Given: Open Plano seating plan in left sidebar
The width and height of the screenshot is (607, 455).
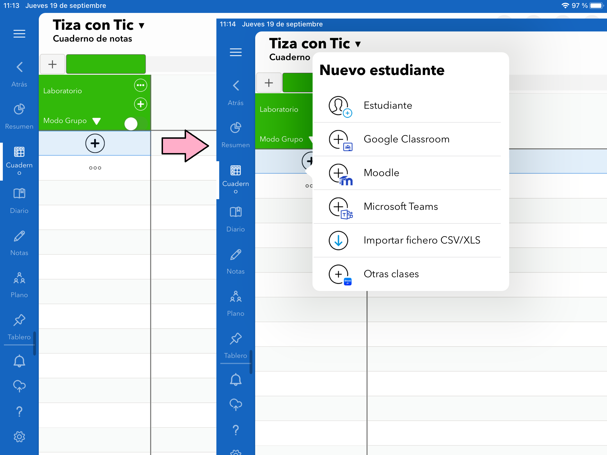Looking at the screenshot, I should 19,278.
